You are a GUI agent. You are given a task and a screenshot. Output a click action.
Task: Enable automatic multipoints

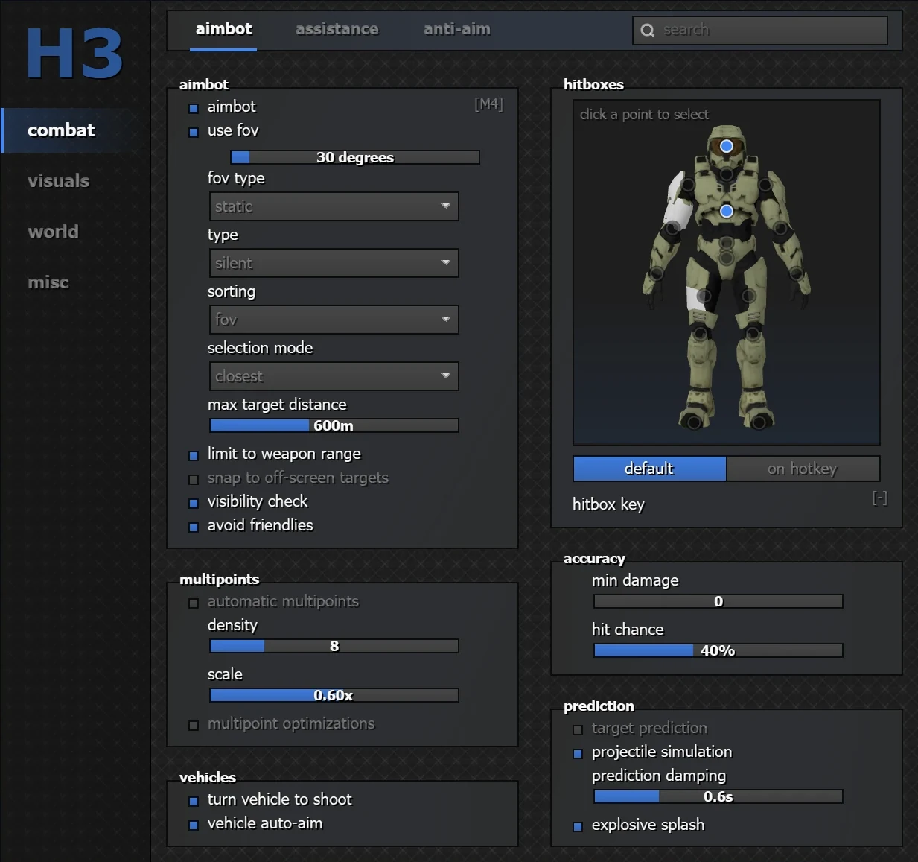(x=194, y=603)
